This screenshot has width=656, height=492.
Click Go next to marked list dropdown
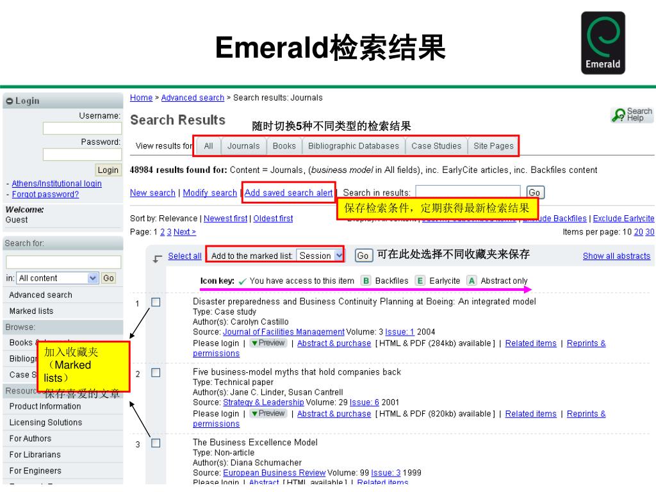[x=363, y=256]
